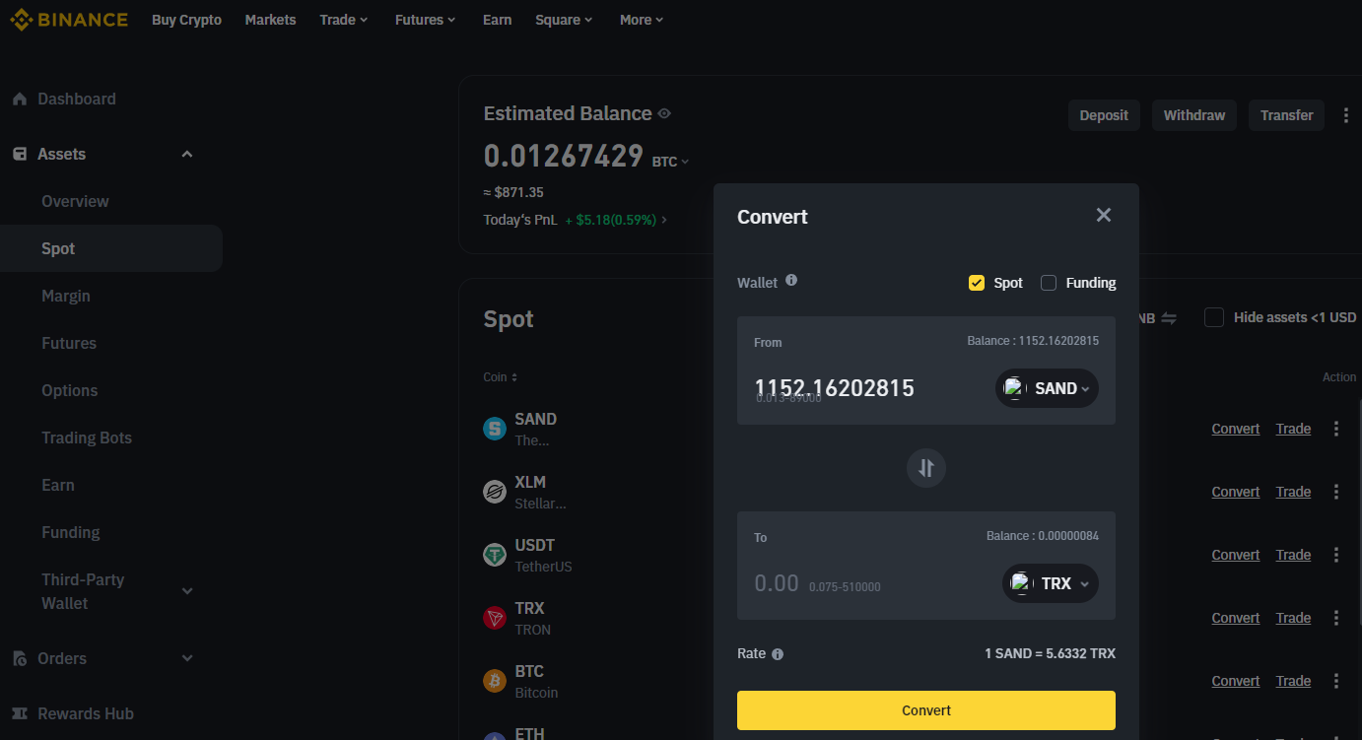Click the Assets wallet icon
This screenshot has width=1362, height=740.
point(19,154)
